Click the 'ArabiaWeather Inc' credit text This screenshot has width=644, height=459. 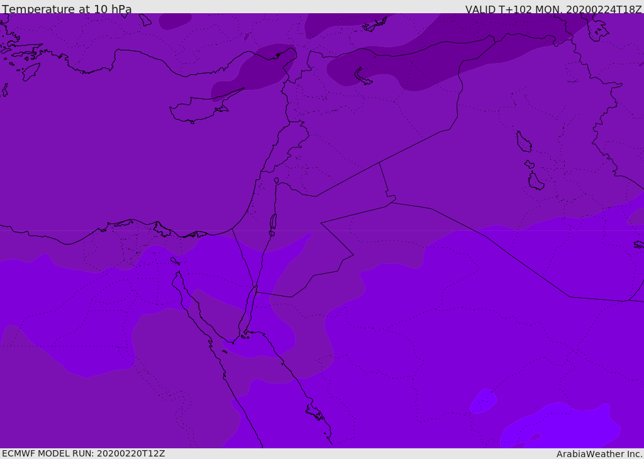click(x=599, y=454)
